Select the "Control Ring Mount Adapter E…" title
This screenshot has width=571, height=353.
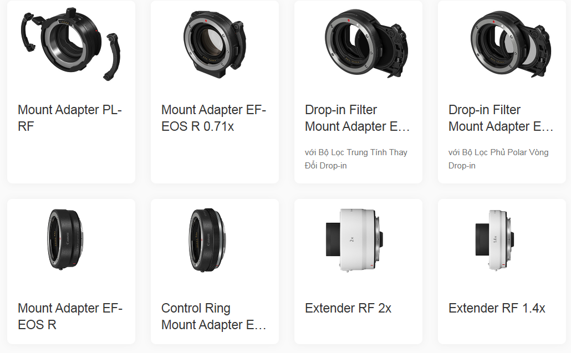tap(214, 316)
